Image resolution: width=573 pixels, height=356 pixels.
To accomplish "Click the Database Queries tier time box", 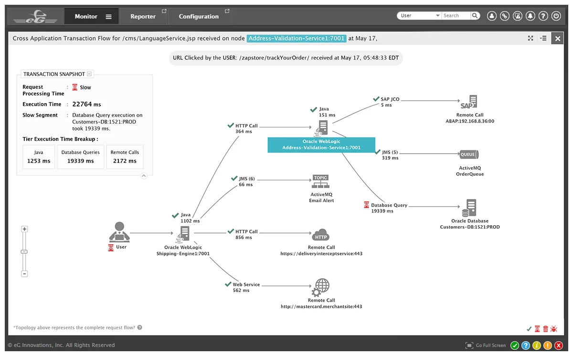I will coord(81,157).
